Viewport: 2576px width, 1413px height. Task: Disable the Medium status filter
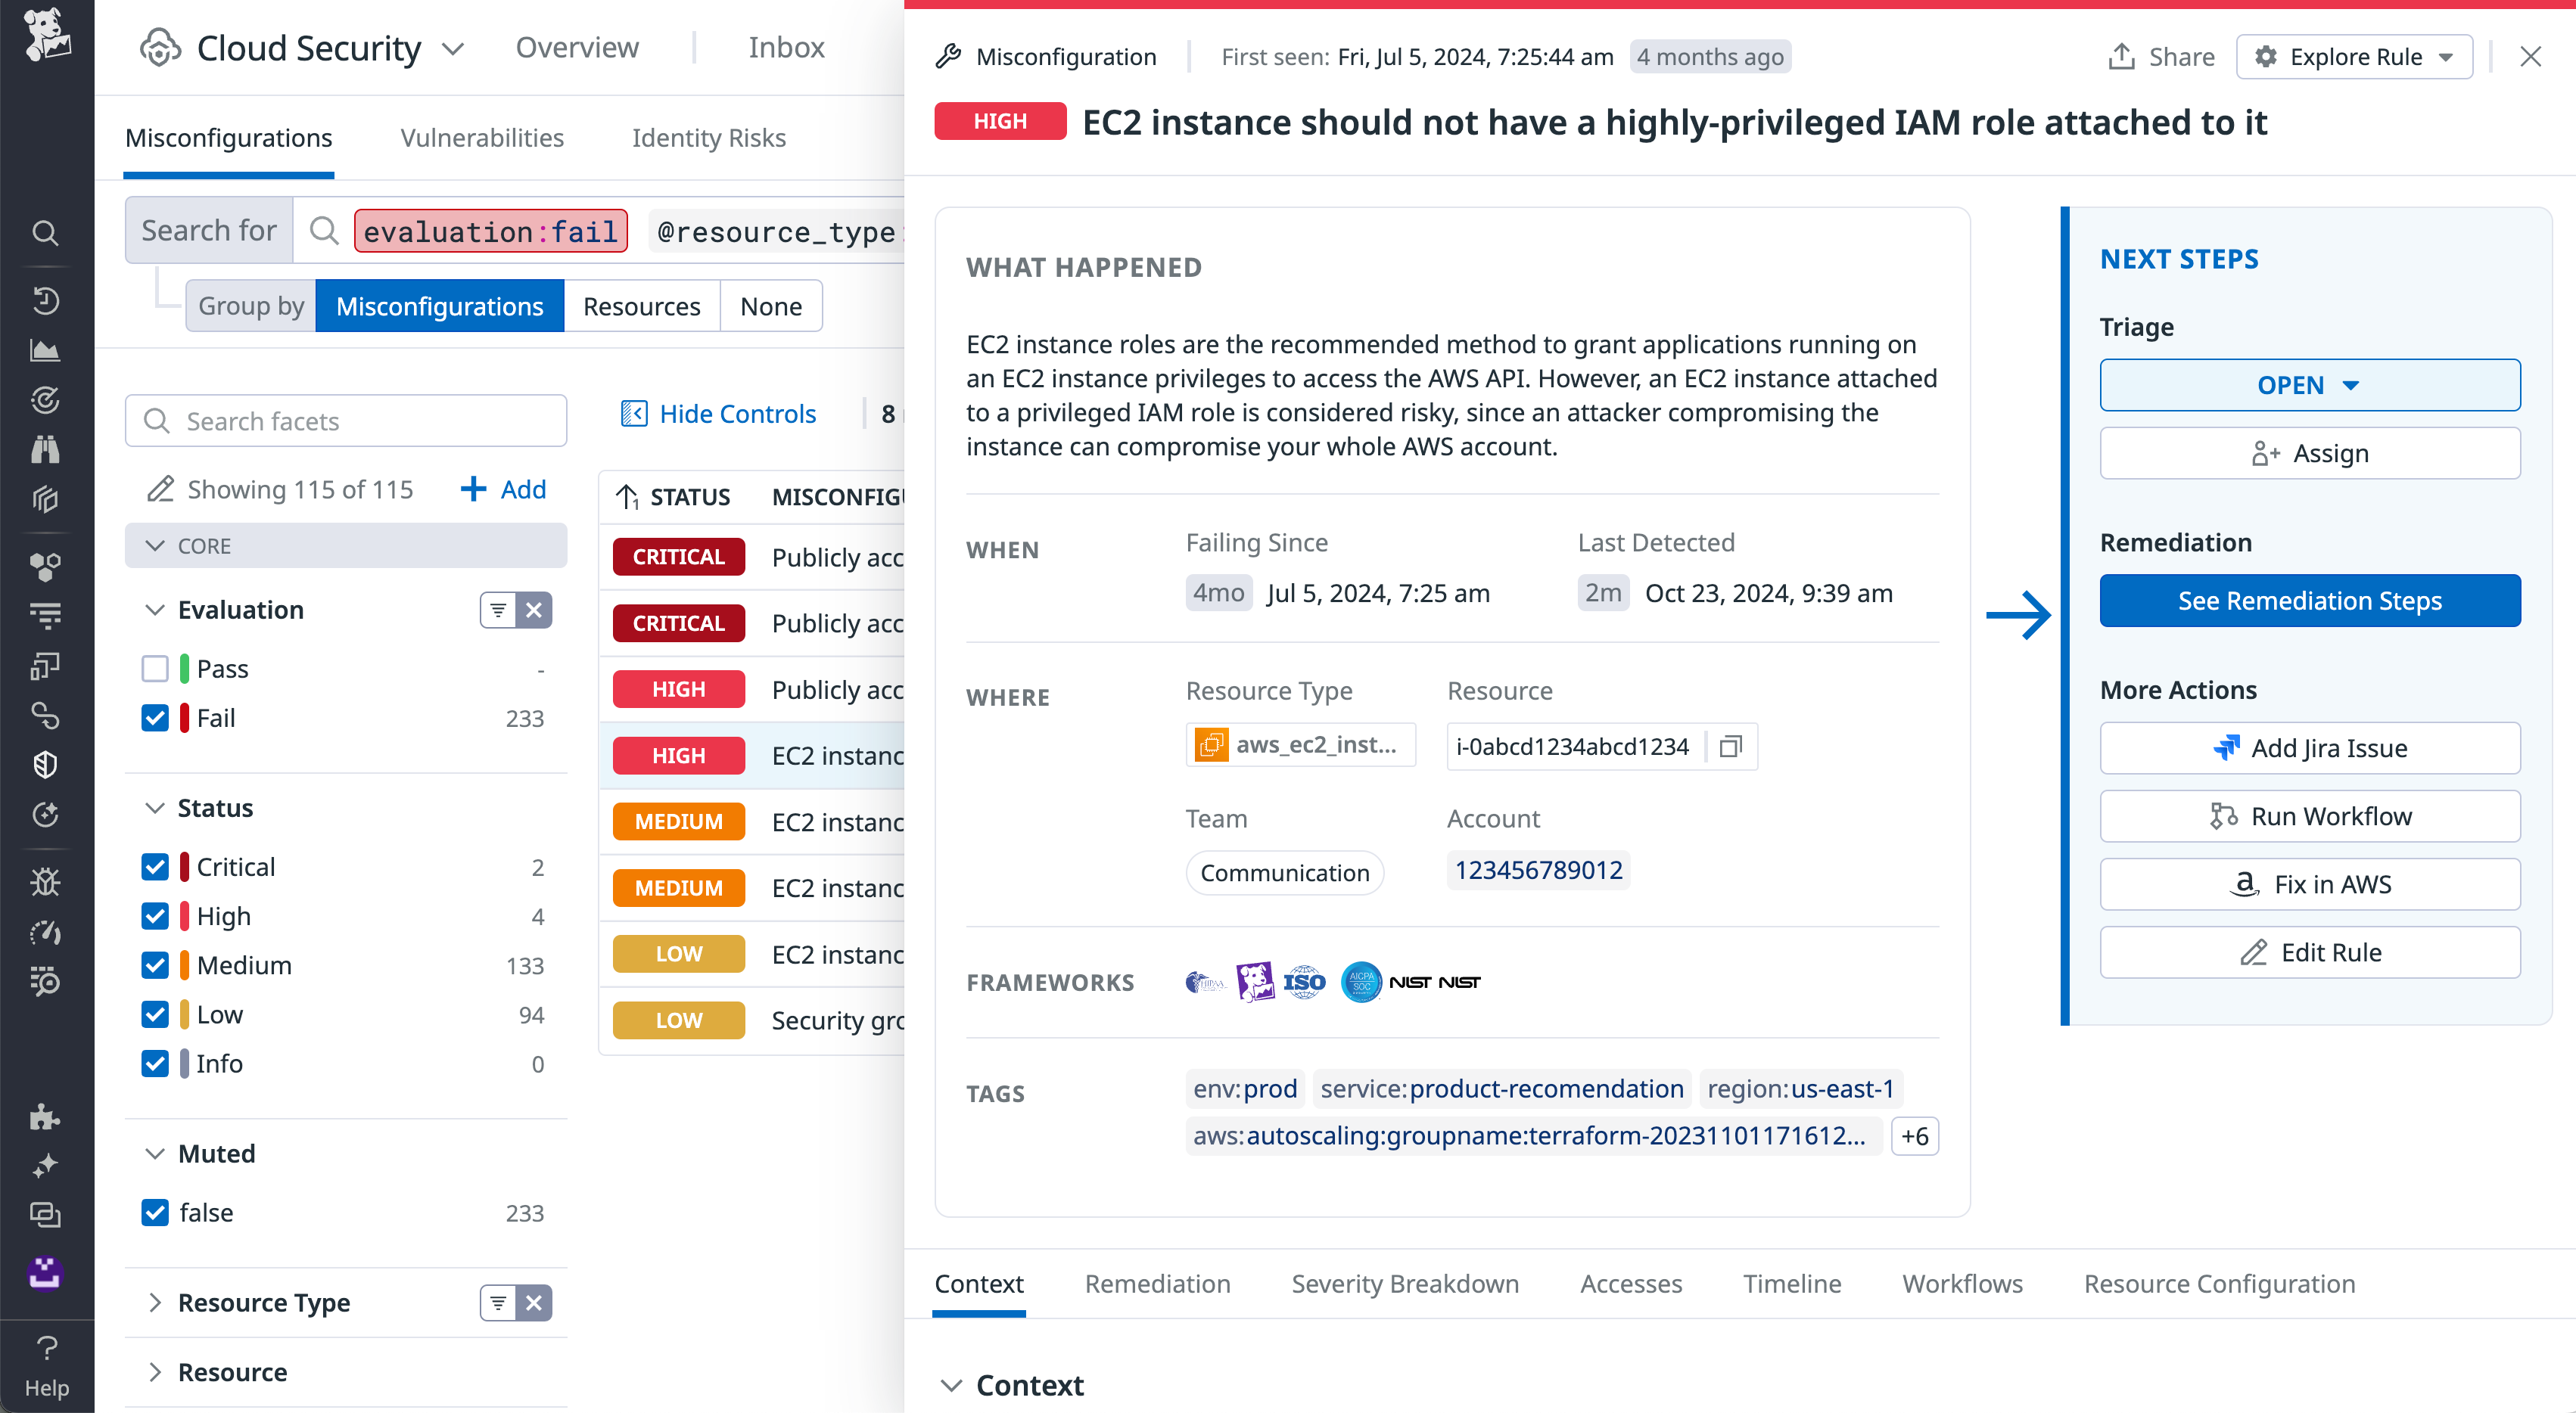[156, 965]
